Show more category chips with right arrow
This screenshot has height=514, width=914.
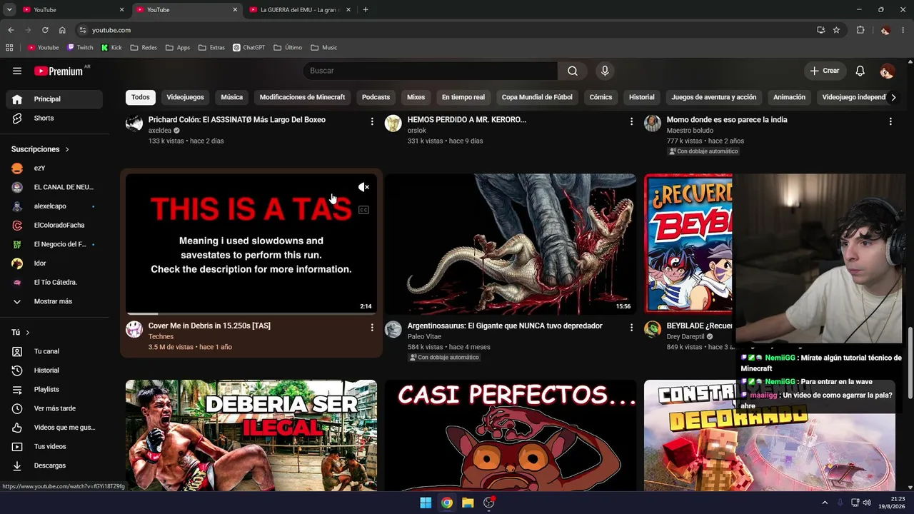pos(893,97)
